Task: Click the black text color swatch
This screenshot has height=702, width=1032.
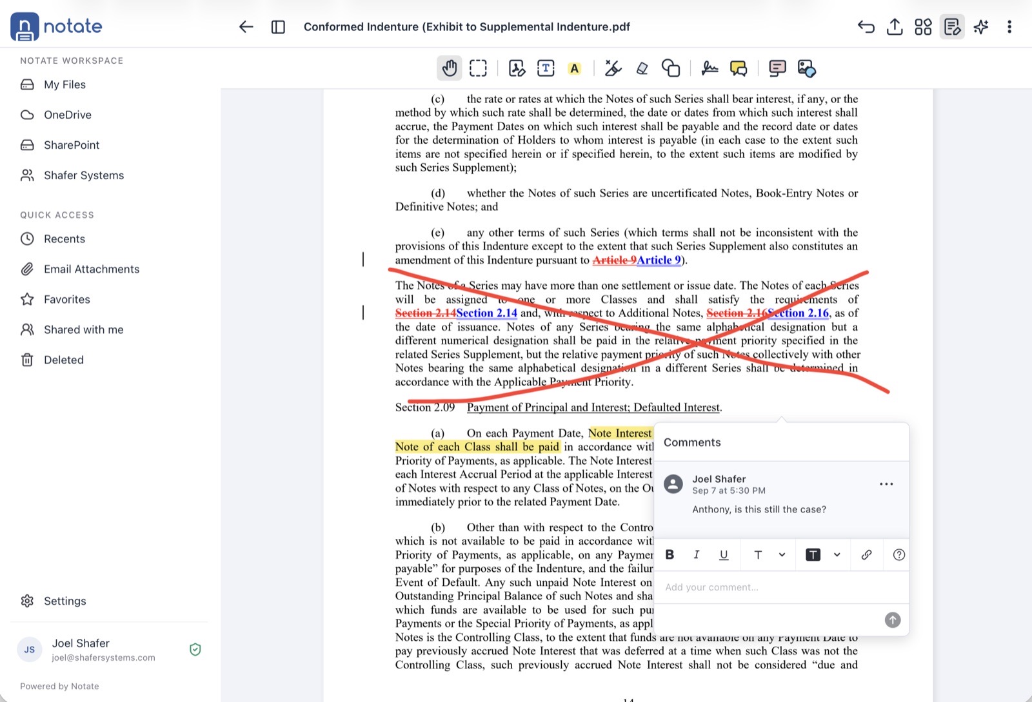Action: tap(813, 554)
